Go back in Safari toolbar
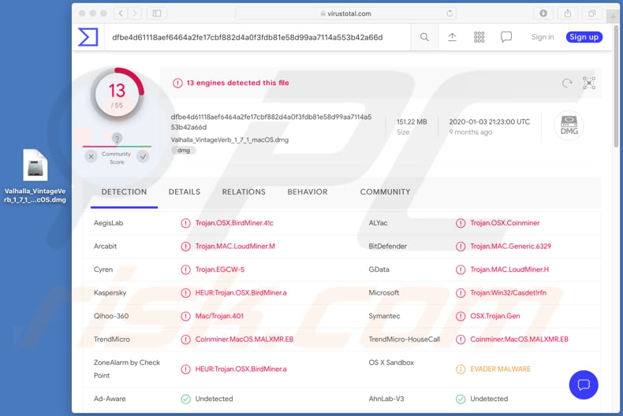Viewport: 623px width, 416px height. (x=121, y=13)
